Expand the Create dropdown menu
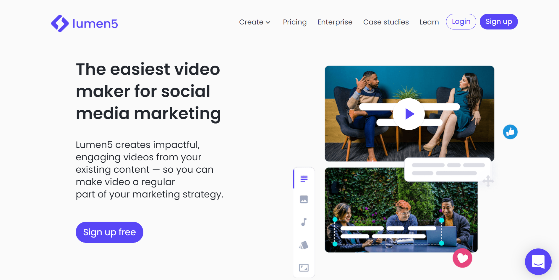Viewport: 559px width, 280px height. coord(255,22)
